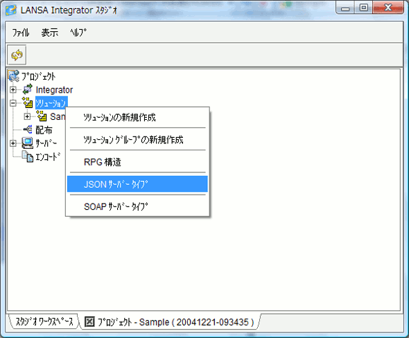
Task: Click the refresh toolbar icon
Action: pyautogui.click(x=17, y=55)
